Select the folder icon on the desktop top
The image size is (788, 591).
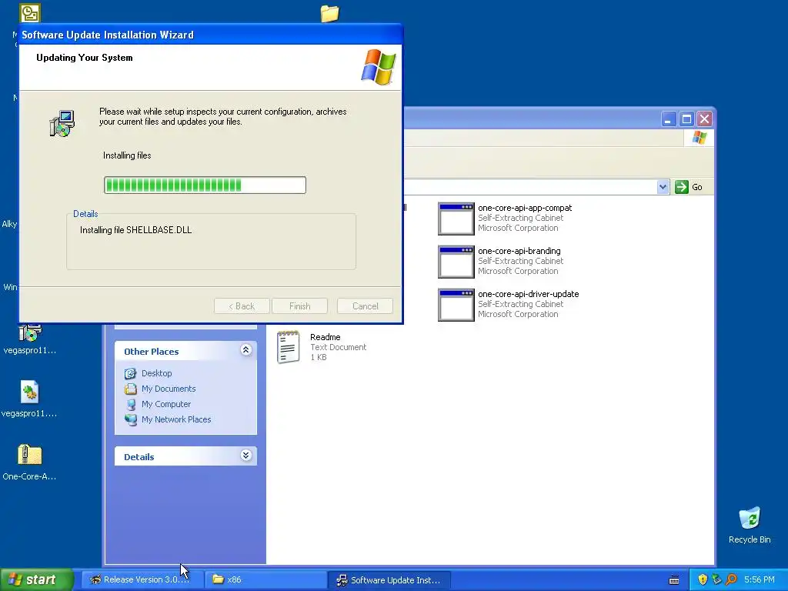click(329, 14)
